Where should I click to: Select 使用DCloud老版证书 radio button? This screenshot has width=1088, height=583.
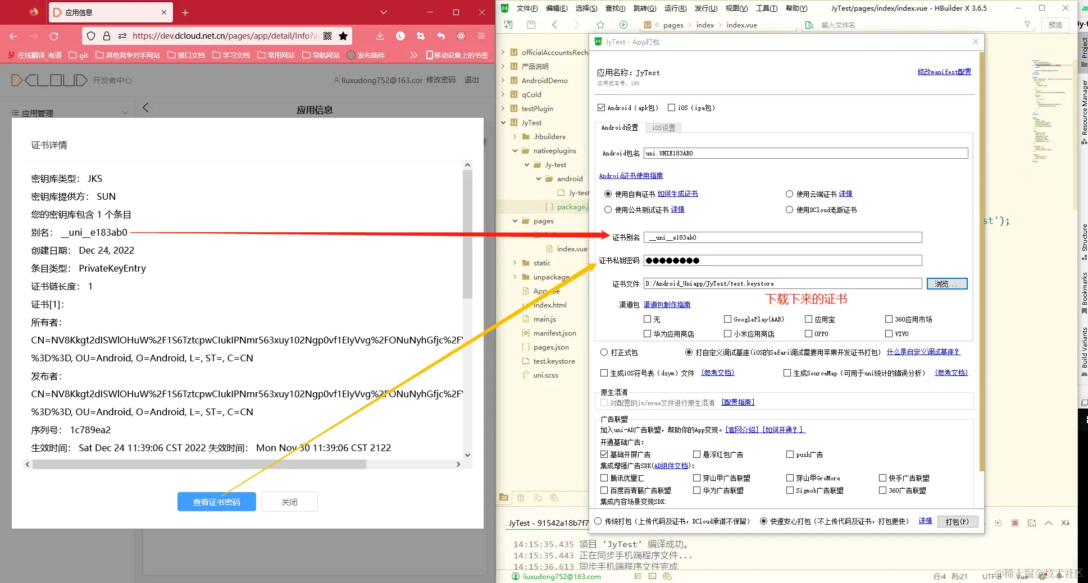[x=789, y=210]
